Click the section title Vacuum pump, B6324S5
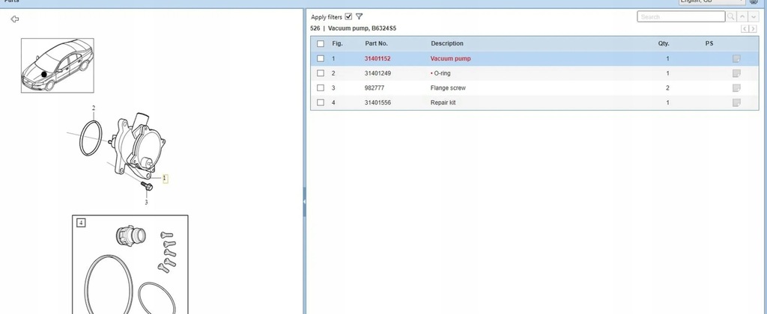767x314 pixels. click(362, 28)
